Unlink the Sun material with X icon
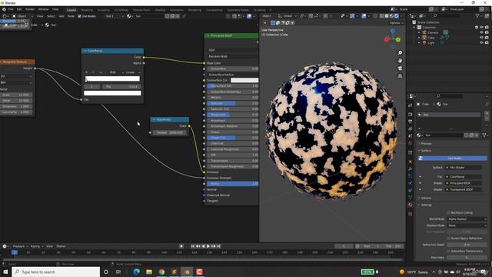This screenshot has width=492, height=277. click(x=477, y=135)
